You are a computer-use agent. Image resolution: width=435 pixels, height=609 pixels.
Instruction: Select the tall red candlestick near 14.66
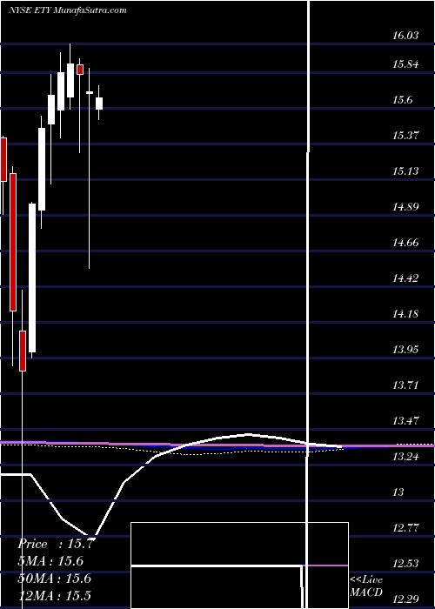pyautogui.click(x=13, y=243)
